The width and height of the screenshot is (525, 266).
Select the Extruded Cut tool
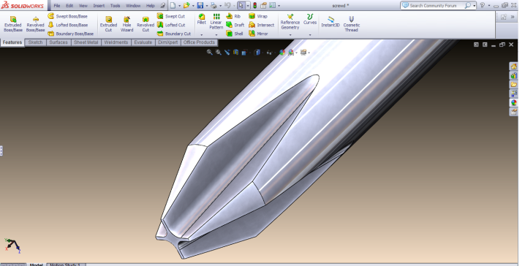point(108,24)
